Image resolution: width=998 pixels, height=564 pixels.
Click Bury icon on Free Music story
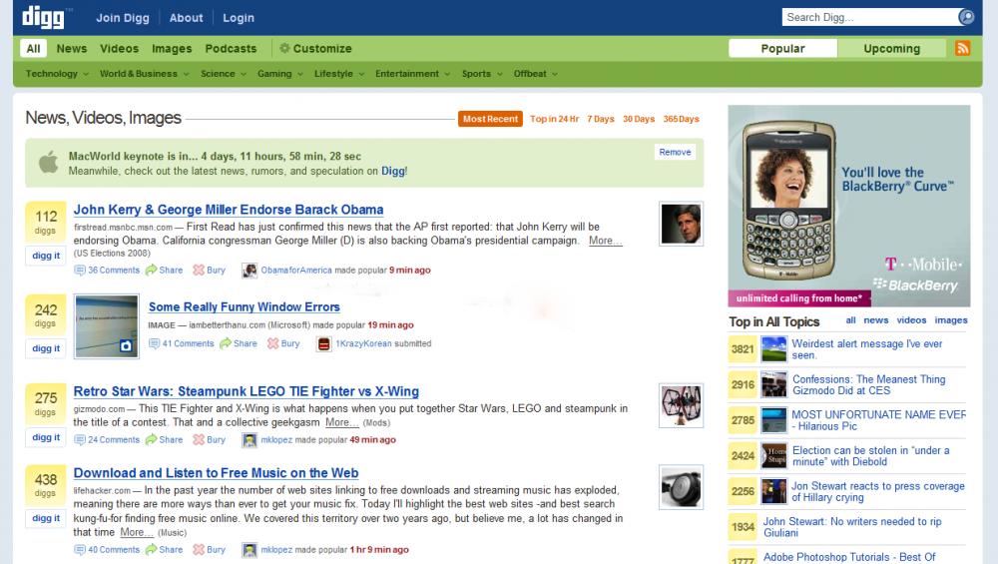click(199, 550)
